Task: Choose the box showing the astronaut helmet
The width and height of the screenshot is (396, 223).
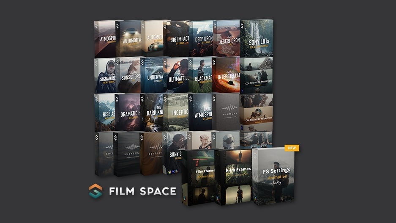Action: point(226,140)
